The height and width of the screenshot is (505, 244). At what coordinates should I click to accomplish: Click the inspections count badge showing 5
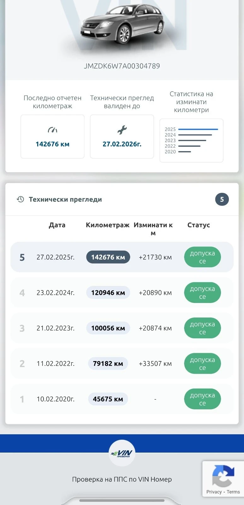click(x=222, y=199)
